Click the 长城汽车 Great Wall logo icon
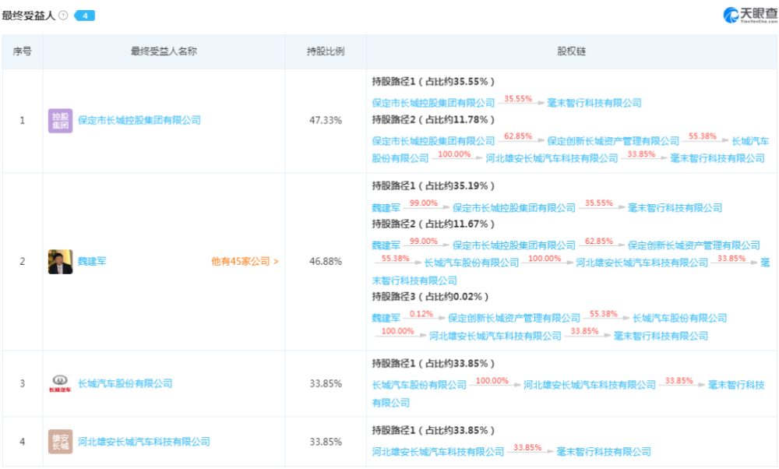The image size is (779, 469). 60,383
